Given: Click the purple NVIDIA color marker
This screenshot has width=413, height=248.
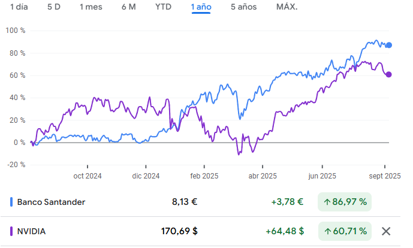Looking at the screenshot, I should (12, 231).
